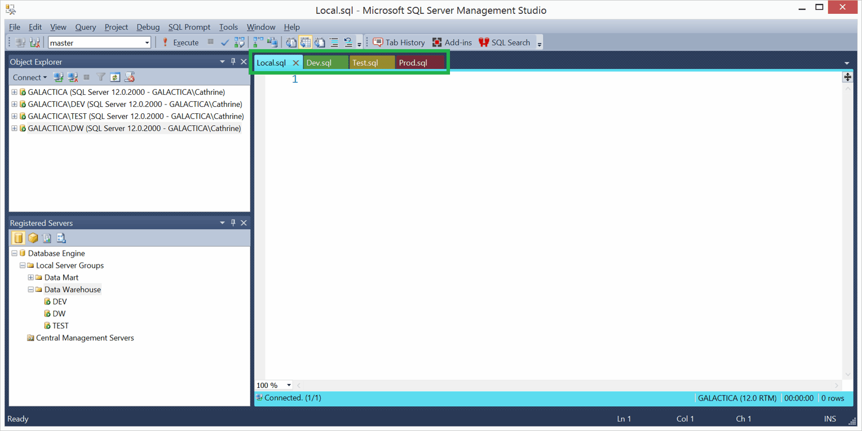Open Object Explorer window position dropdown arrow
The height and width of the screenshot is (431, 862).
point(222,61)
